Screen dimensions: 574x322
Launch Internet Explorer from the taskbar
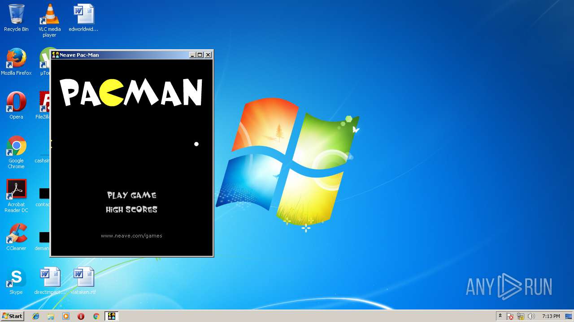tap(36, 316)
